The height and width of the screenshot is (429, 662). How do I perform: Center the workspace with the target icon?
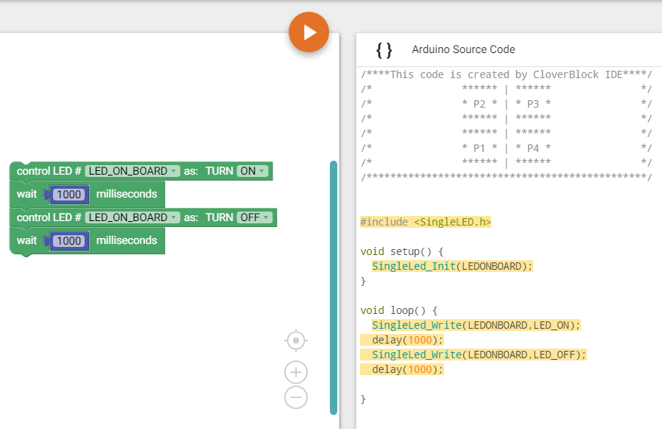point(296,341)
